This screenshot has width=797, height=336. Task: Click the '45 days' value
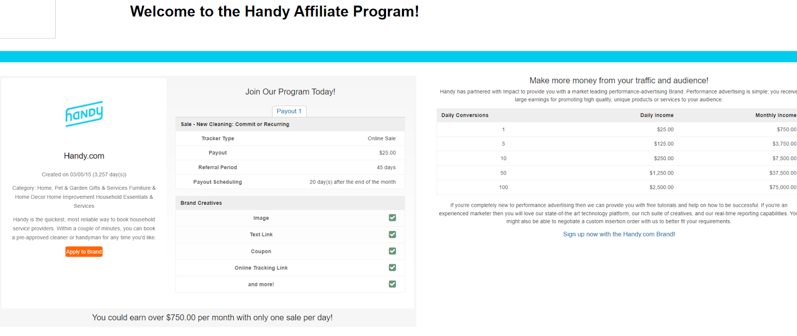point(386,168)
